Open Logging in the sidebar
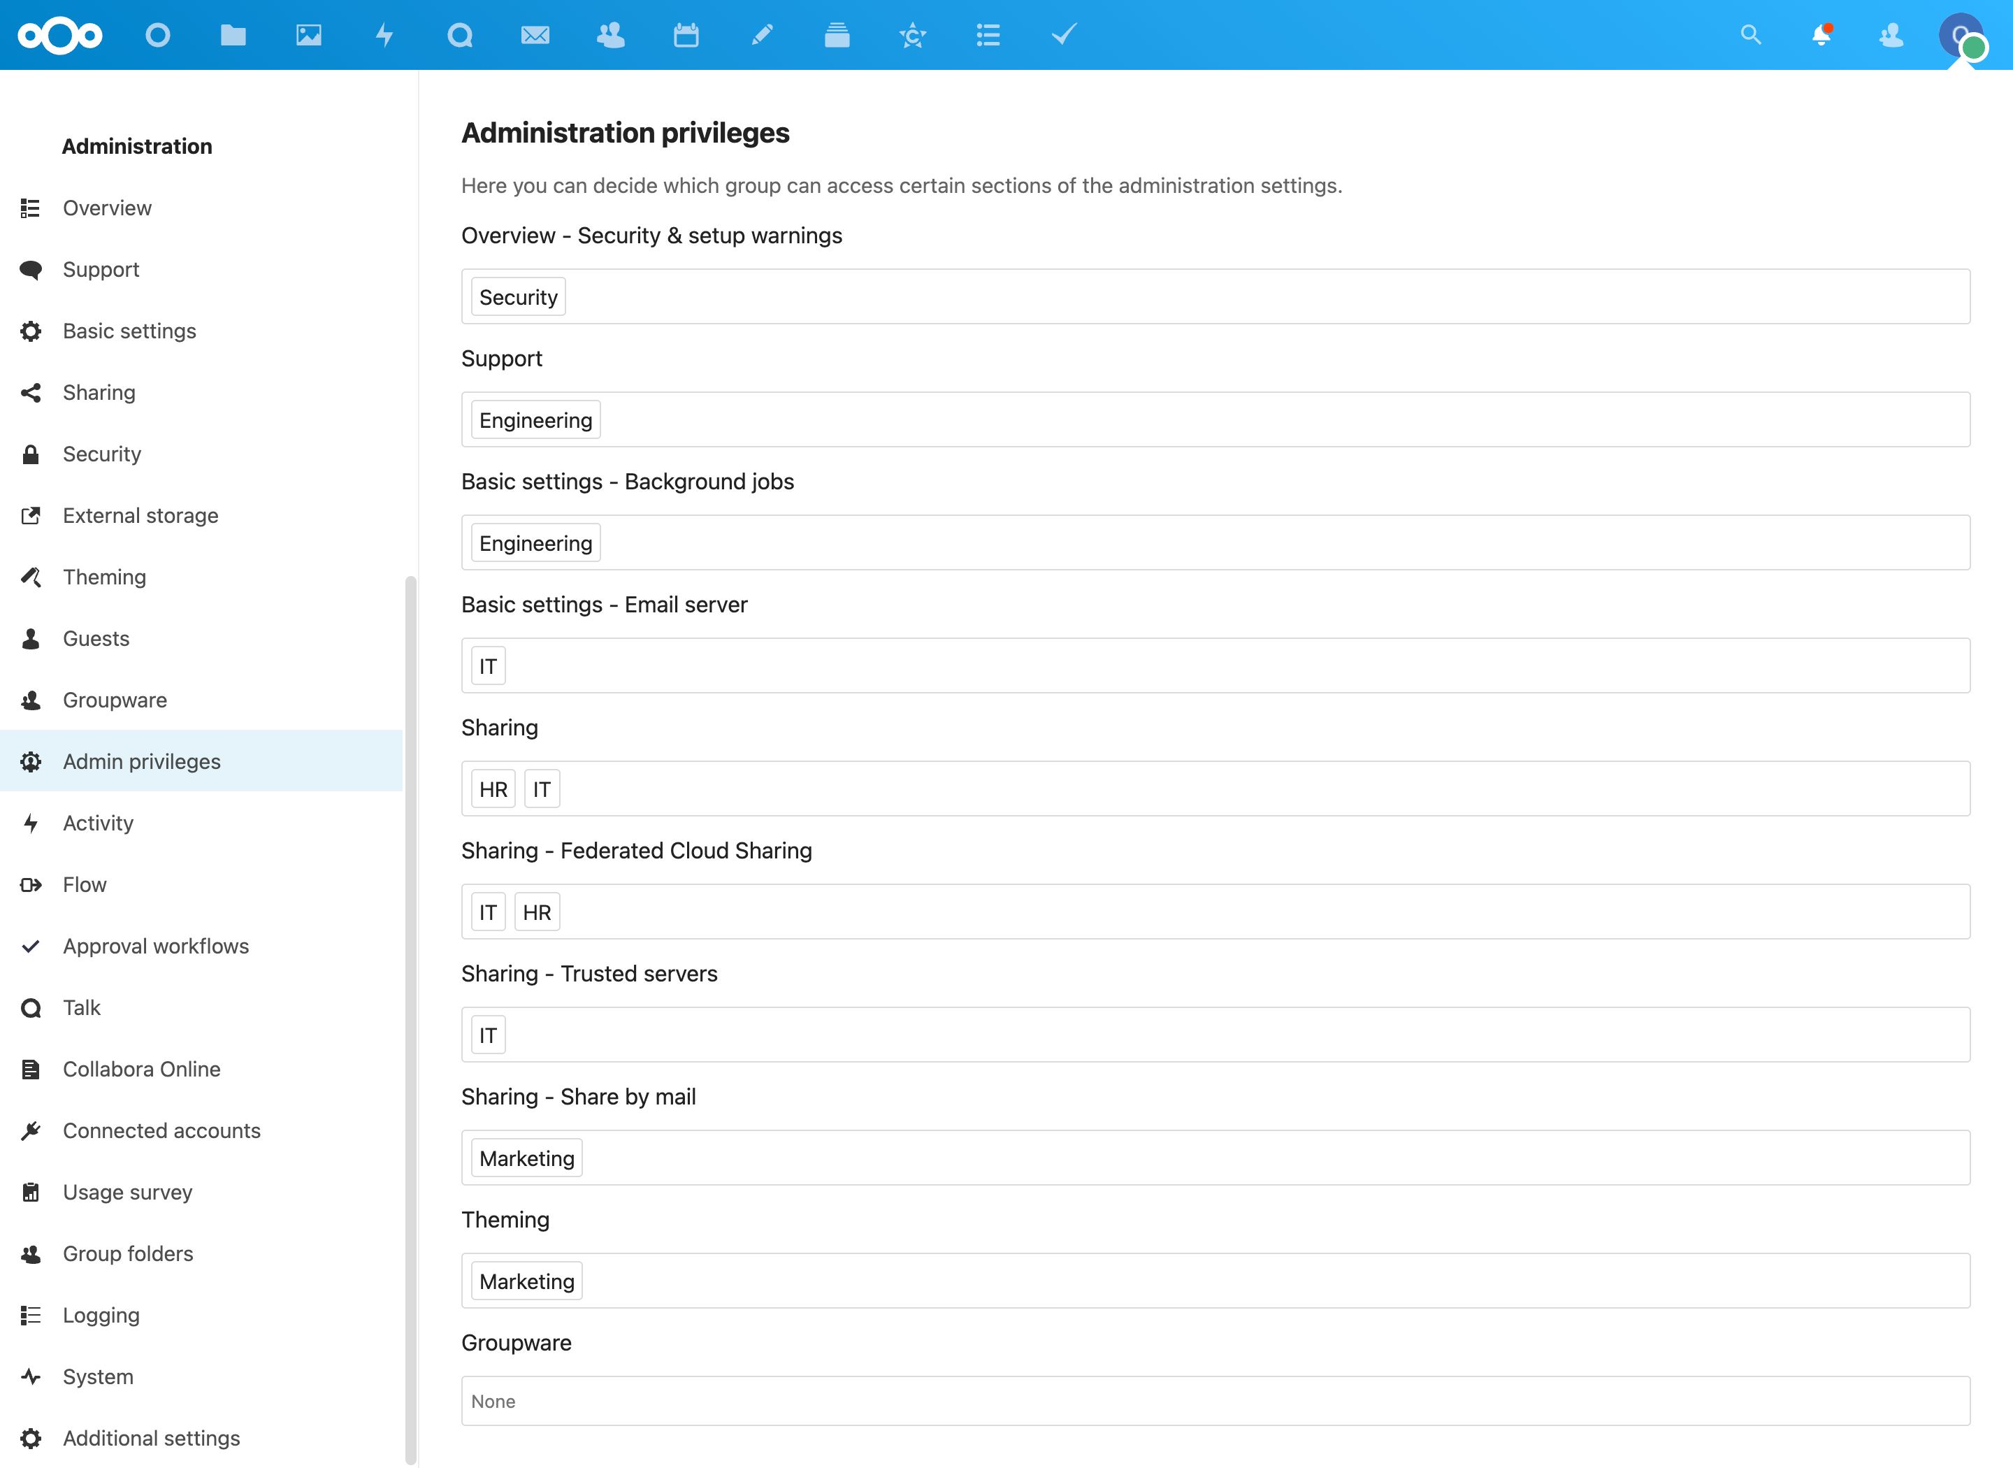 [x=202, y=1315]
